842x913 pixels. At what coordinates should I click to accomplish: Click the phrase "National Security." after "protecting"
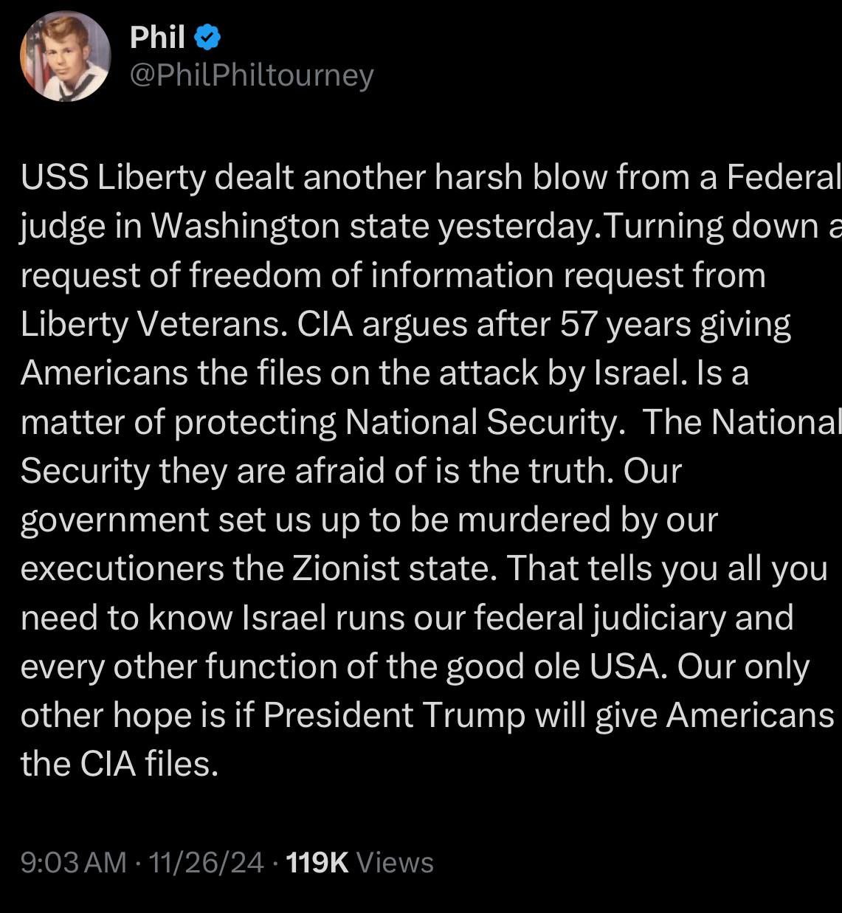481,421
